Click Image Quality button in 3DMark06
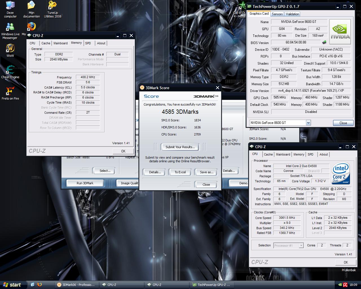 coord(128,183)
